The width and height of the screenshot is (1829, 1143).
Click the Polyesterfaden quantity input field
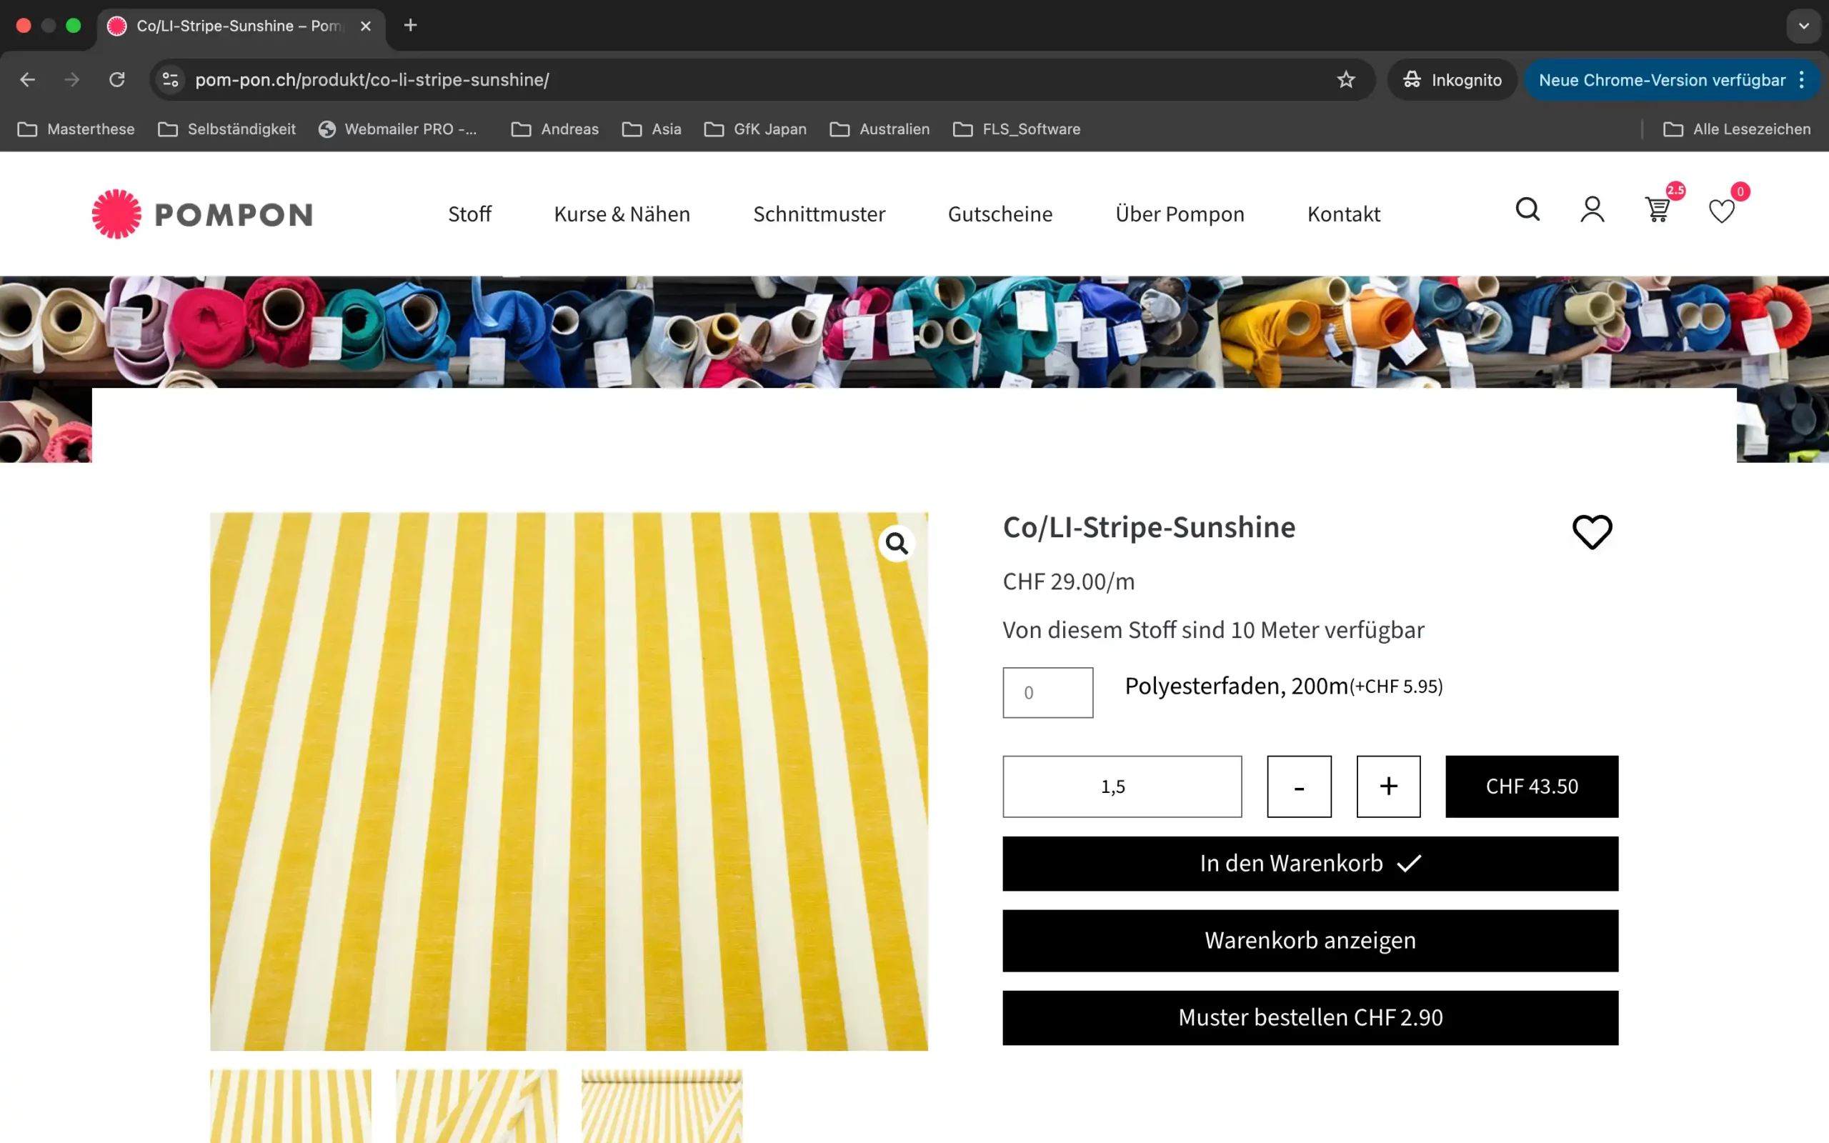(x=1047, y=692)
